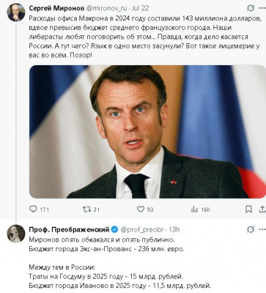
Task: Like the tweet showing 93 hearts
Action: pos(141,209)
